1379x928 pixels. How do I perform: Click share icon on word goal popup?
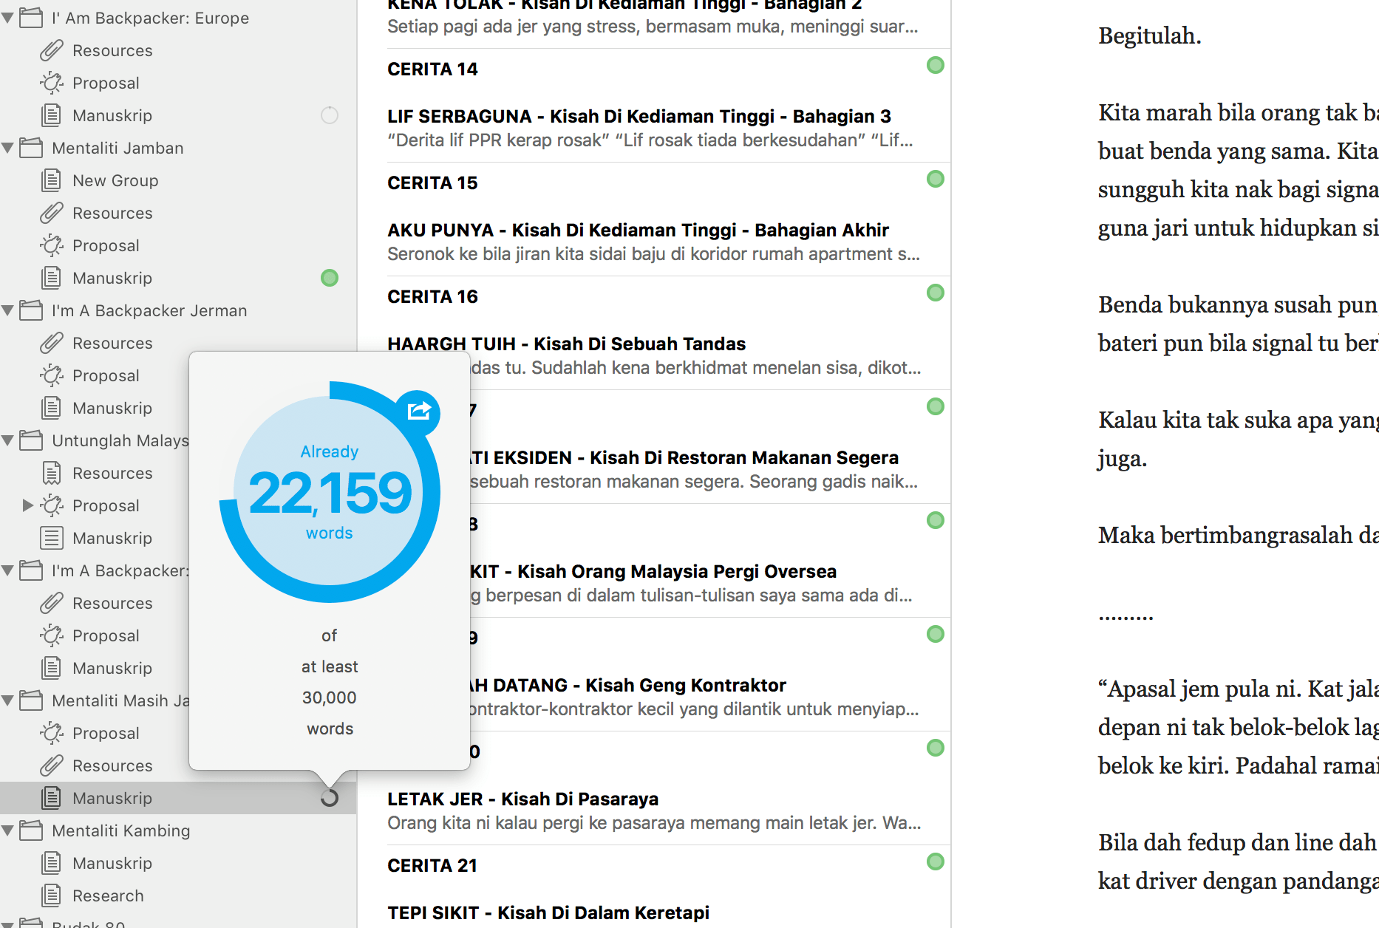pos(419,410)
